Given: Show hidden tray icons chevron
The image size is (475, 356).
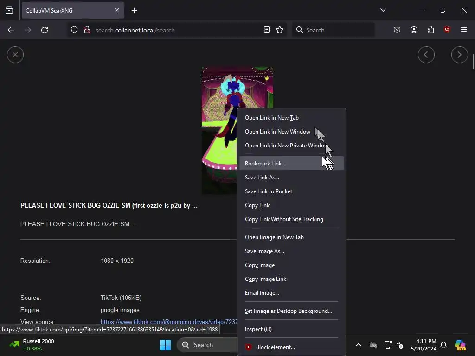Looking at the screenshot, I should (x=359, y=345).
